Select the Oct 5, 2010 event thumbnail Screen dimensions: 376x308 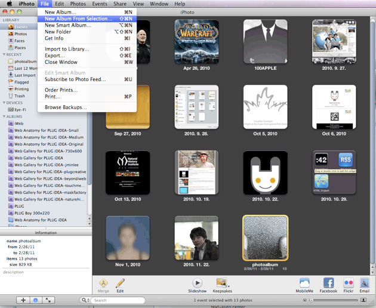click(x=265, y=107)
